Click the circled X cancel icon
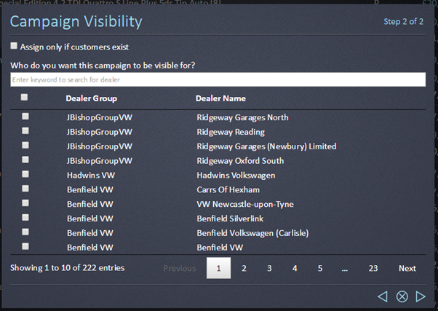The image size is (438, 311). 402,296
